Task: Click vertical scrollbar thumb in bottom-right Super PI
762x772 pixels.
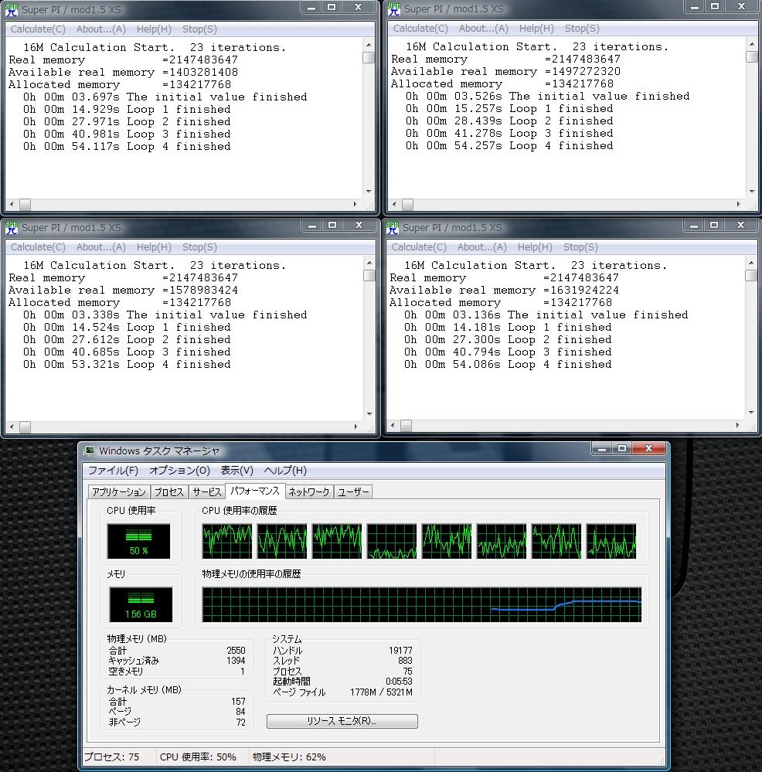Action: pyautogui.click(x=750, y=275)
